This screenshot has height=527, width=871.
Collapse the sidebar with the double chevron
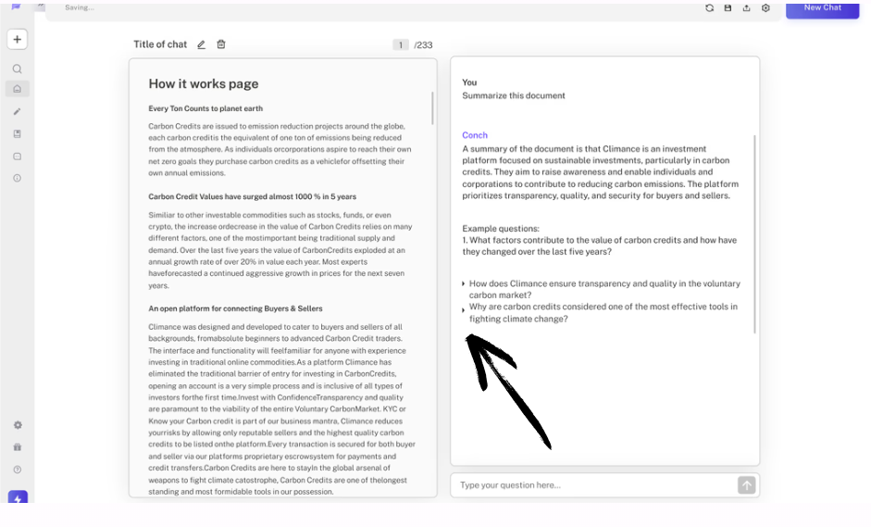(41, 6)
